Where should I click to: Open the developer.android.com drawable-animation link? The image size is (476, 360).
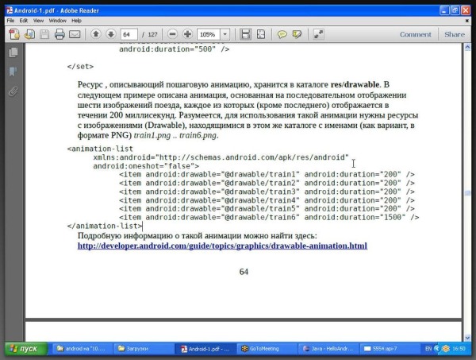(x=222, y=246)
